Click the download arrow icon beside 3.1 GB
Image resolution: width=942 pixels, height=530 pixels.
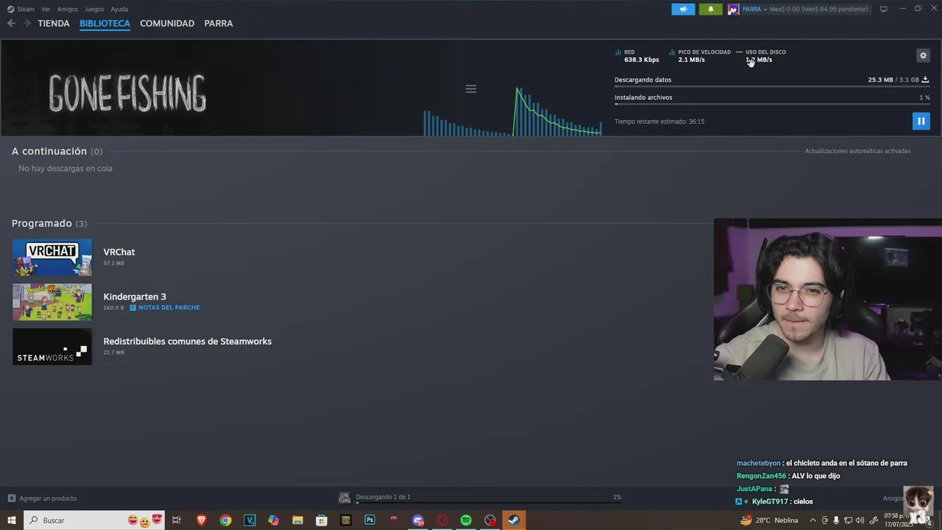(x=925, y=79)
